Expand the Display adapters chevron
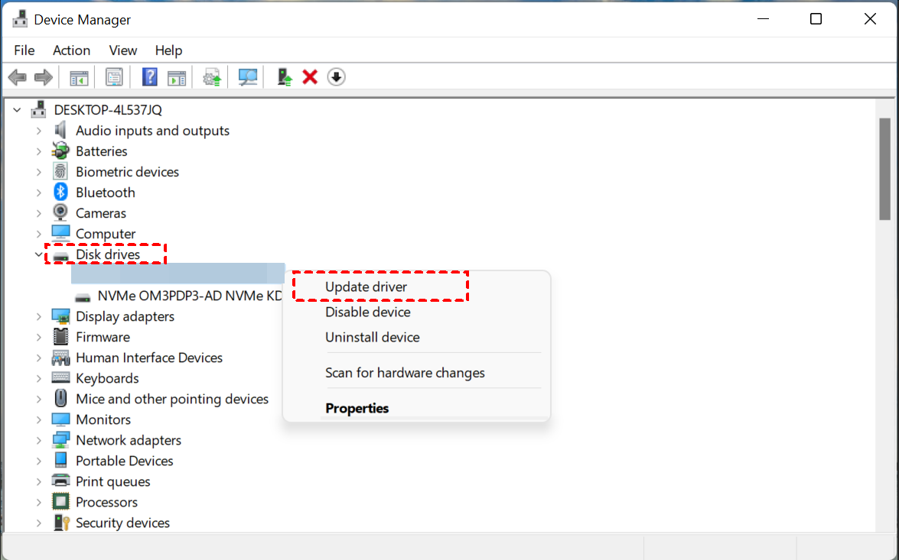The height and width of the screenshot is (560, 899). [38, 316]
